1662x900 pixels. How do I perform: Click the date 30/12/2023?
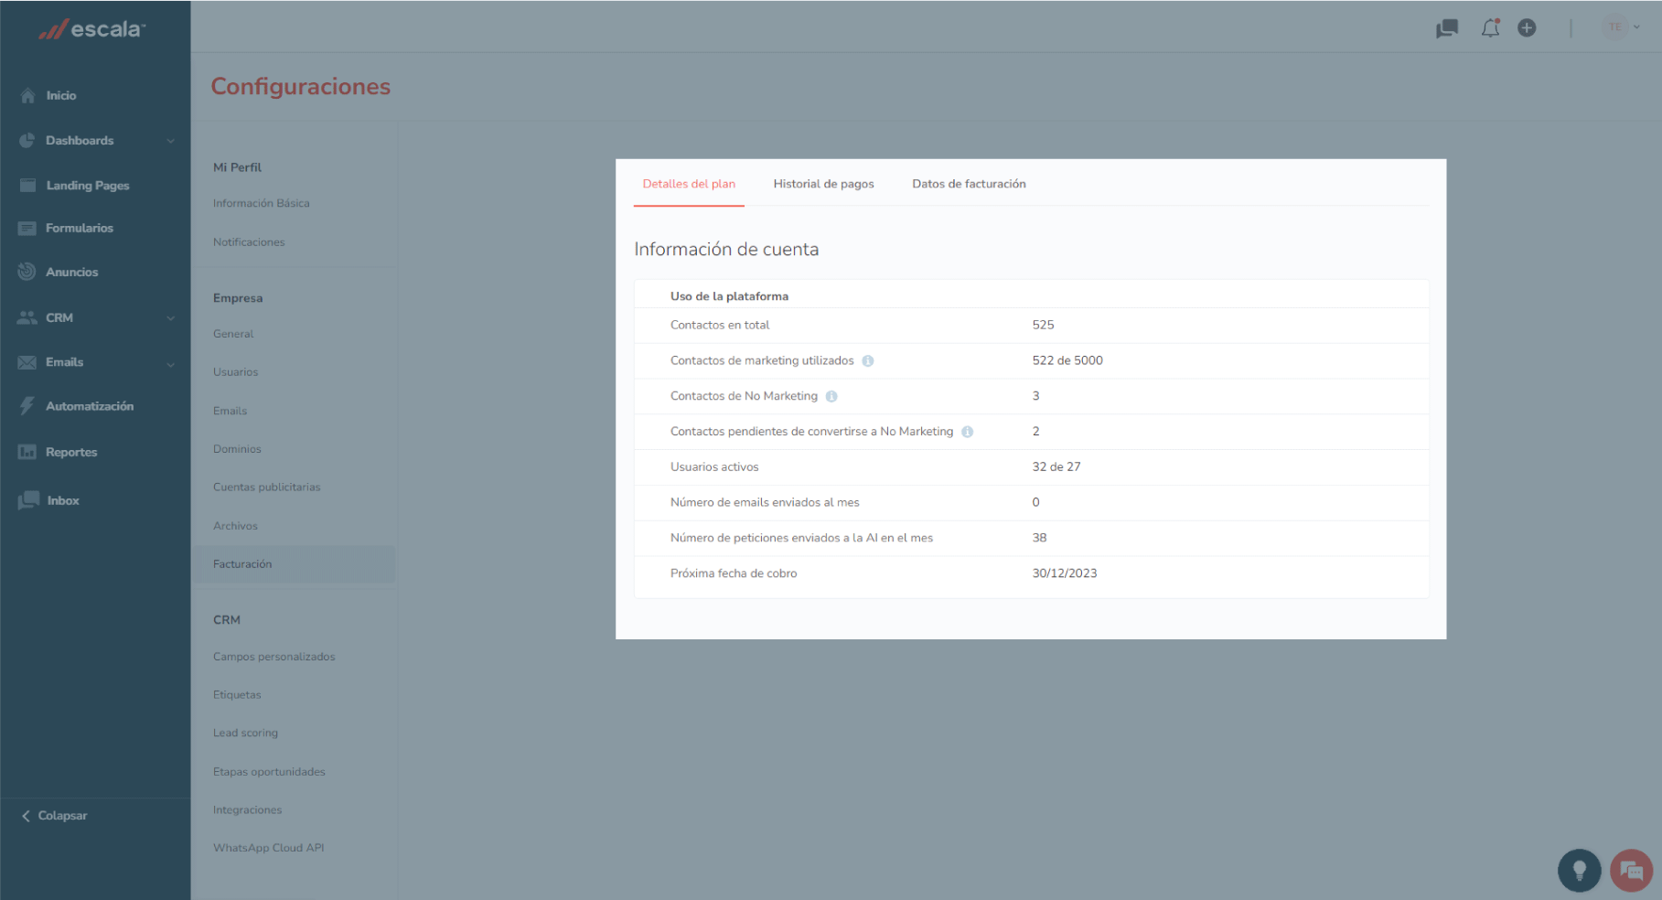click(x=1065, y=573)
